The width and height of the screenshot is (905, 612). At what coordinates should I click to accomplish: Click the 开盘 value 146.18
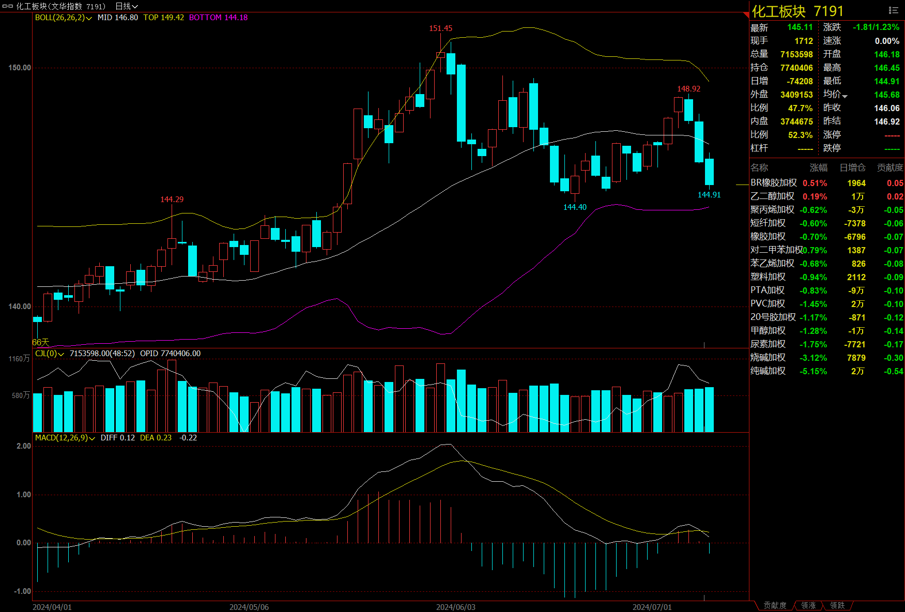click(887, 54)
